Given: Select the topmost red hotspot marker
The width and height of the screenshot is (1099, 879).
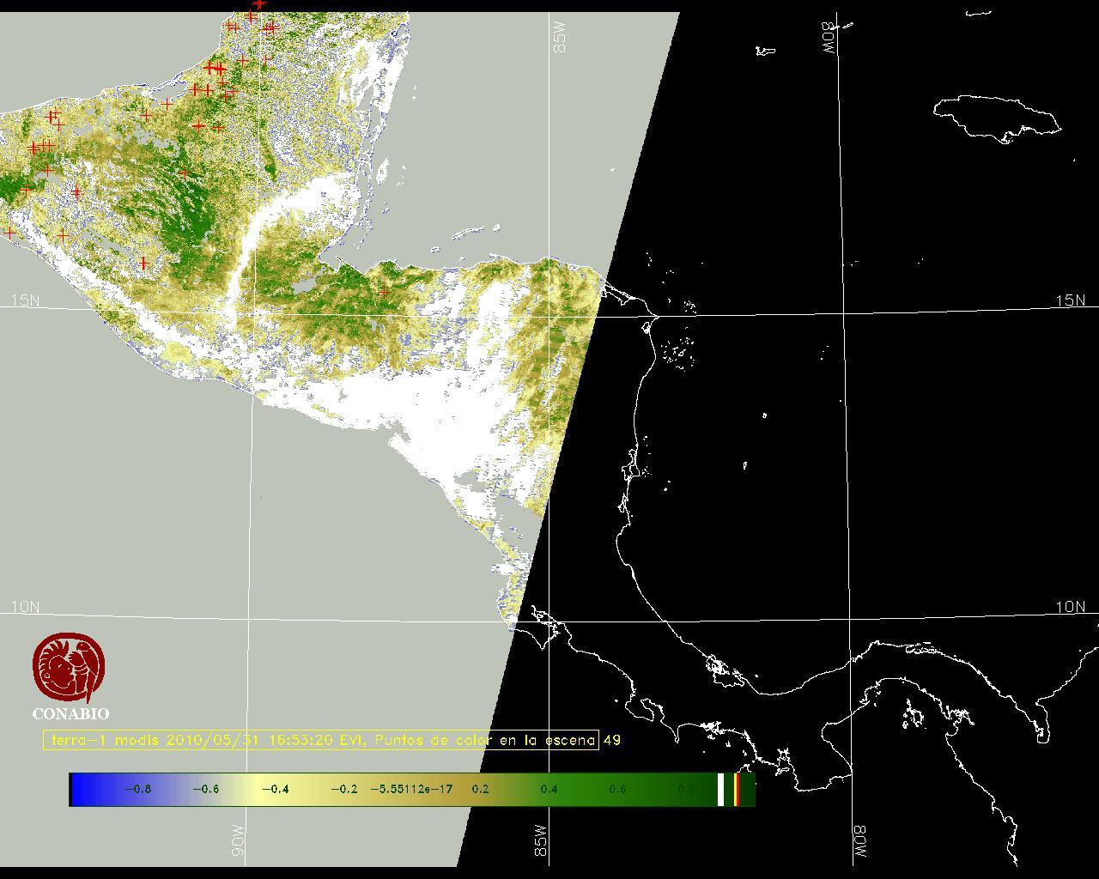Looking at the screenshot, I should pos(259,4).
